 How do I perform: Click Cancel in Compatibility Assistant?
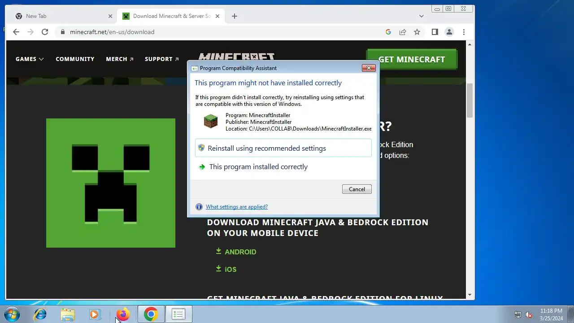pyautogui.click(x=357, y=189)
